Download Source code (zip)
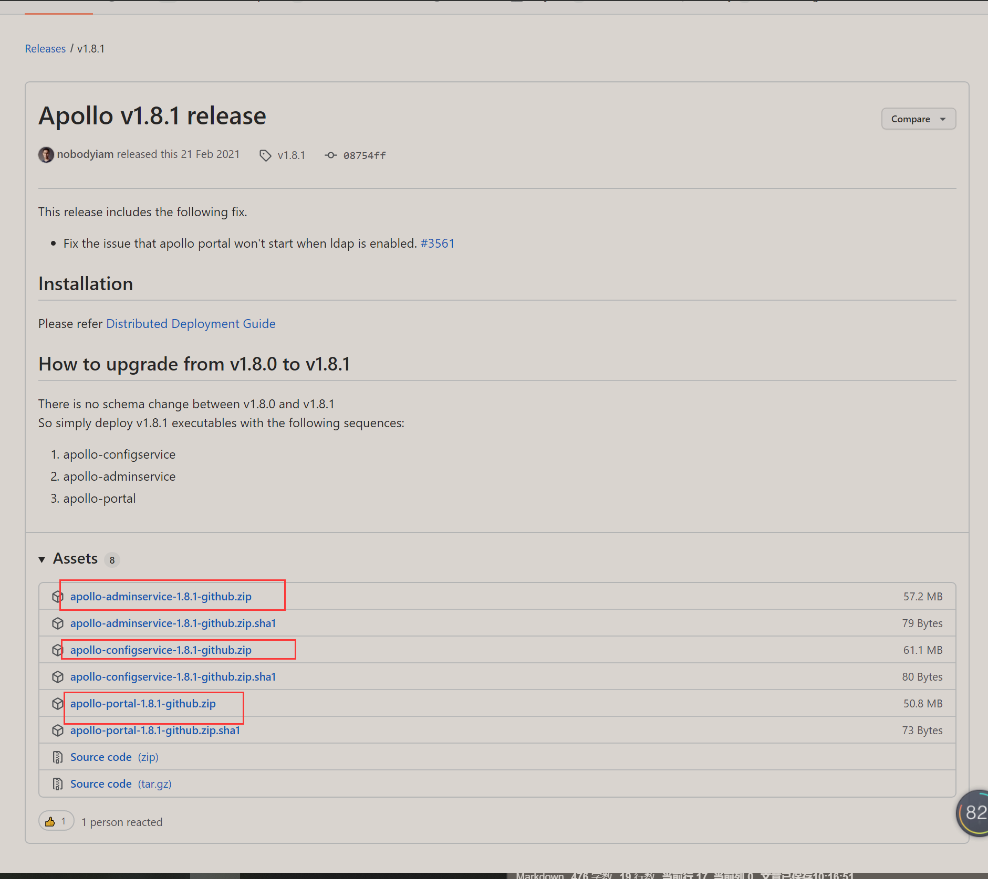 point(114,757)
